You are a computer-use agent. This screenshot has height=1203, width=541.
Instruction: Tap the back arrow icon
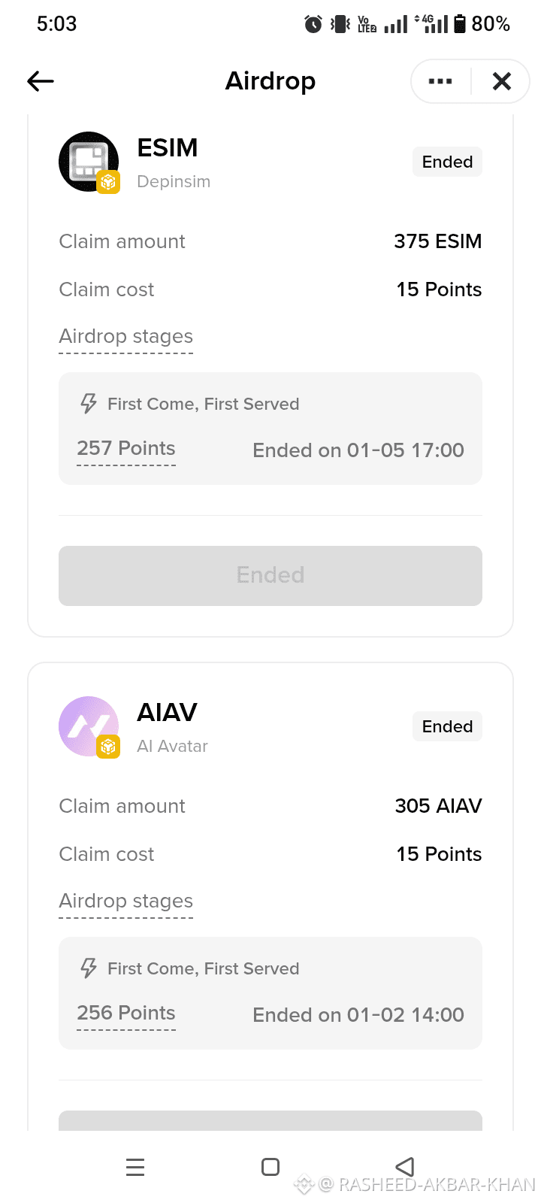(41, 81)
